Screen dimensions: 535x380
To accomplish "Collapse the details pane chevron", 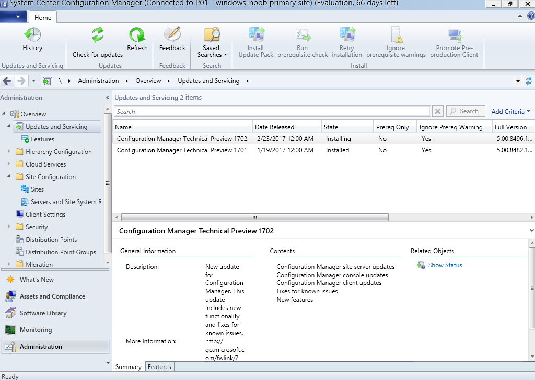I will (x=531, y=231).
